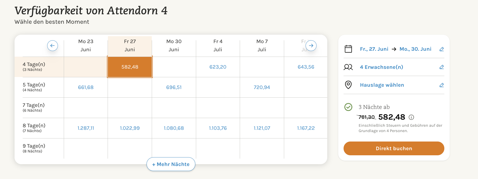Viewport: 478px width, 179px height.
Task: Choose Fr., 27. Juni start date
Action: point(374,49)
